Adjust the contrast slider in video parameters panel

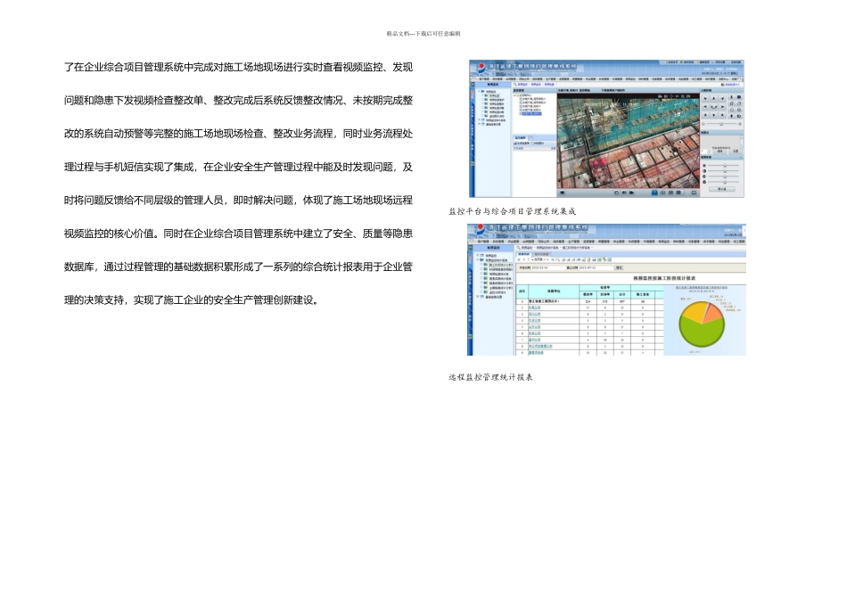723,170
